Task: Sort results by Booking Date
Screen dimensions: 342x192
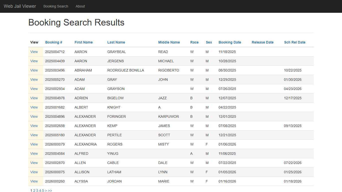Action: [230, 42]
